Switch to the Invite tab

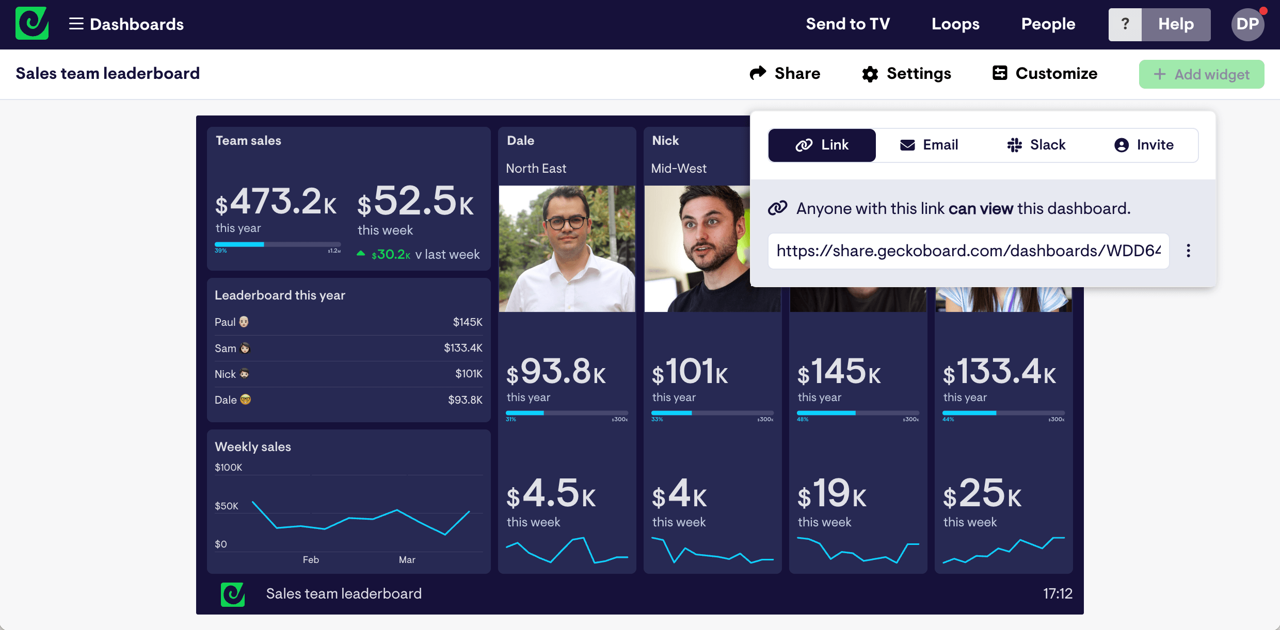[1144, 145]
